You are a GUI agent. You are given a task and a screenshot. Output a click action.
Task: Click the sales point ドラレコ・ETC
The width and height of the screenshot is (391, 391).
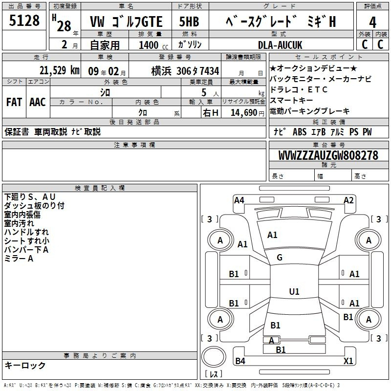(x=299, y=89)
